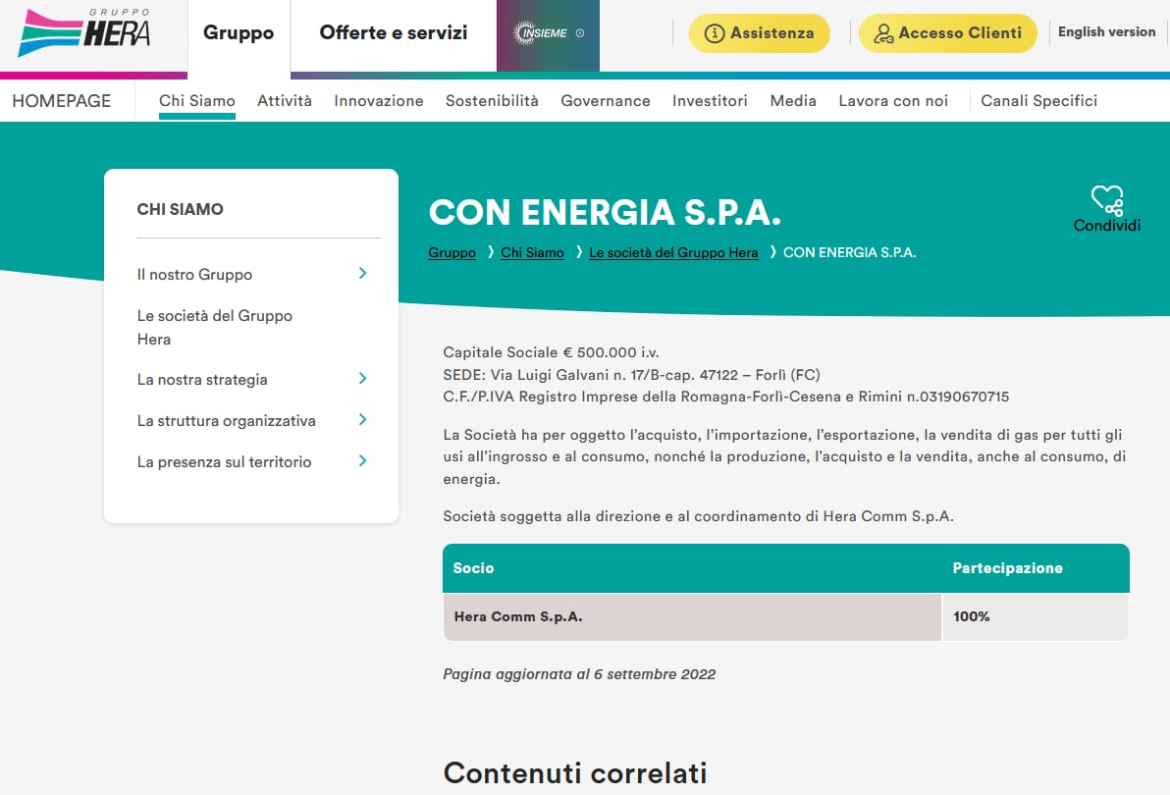Open the Sostenibilità menu item
Viewport: 1170px width, 795px height.
492,100
